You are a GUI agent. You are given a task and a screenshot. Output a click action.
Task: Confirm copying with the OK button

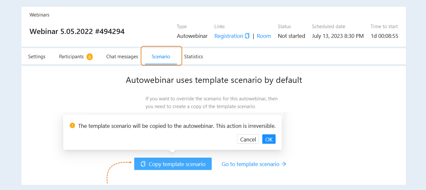269,139
